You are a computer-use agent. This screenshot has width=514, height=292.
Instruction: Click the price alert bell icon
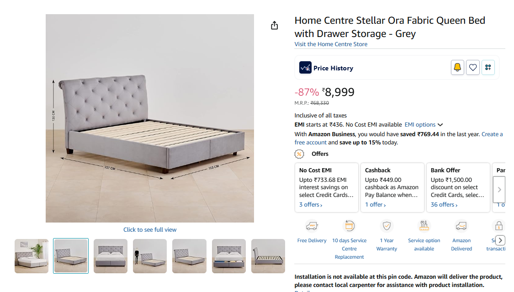tap(457, 68)
